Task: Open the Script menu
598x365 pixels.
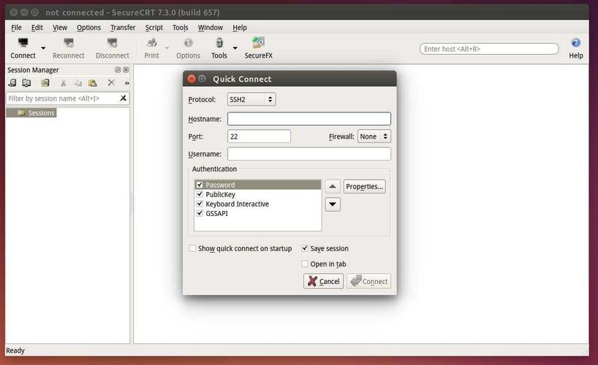Action: coord(154,28)
